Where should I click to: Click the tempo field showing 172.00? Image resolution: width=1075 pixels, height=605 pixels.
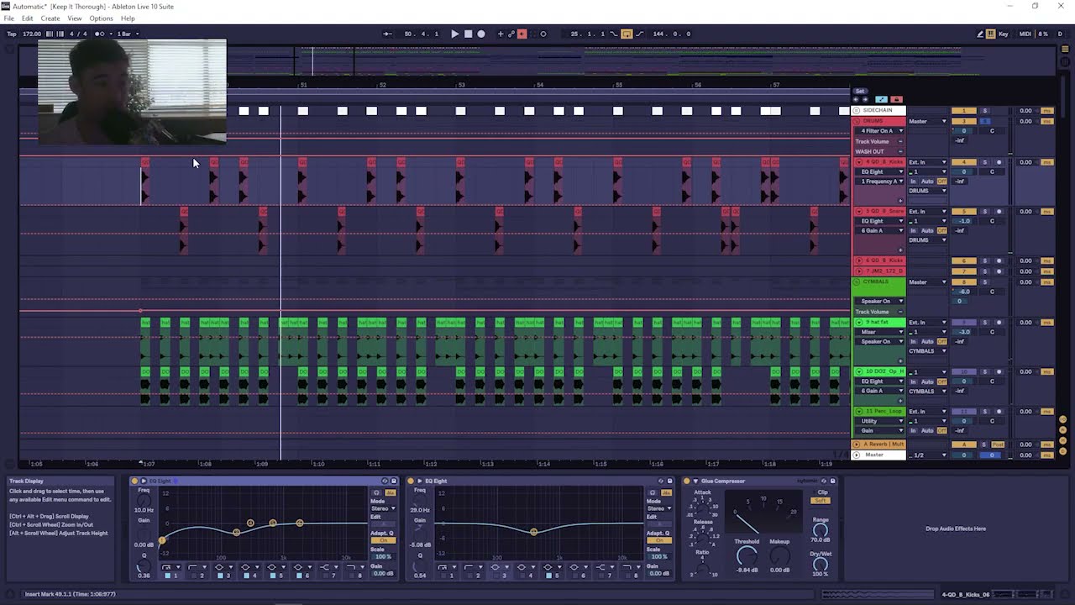click(x=32, y=34)
